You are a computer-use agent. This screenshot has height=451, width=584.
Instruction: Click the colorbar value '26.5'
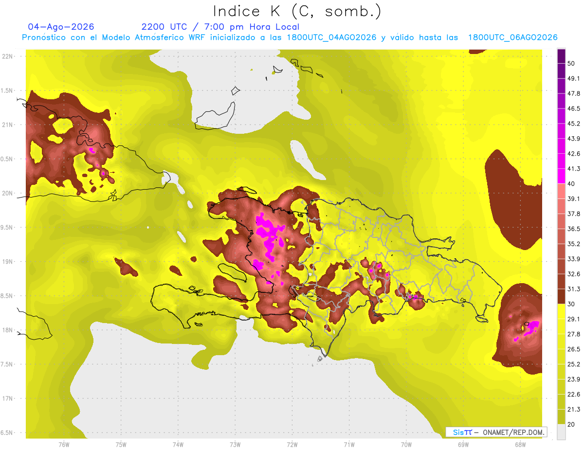(x=574, y=349)
